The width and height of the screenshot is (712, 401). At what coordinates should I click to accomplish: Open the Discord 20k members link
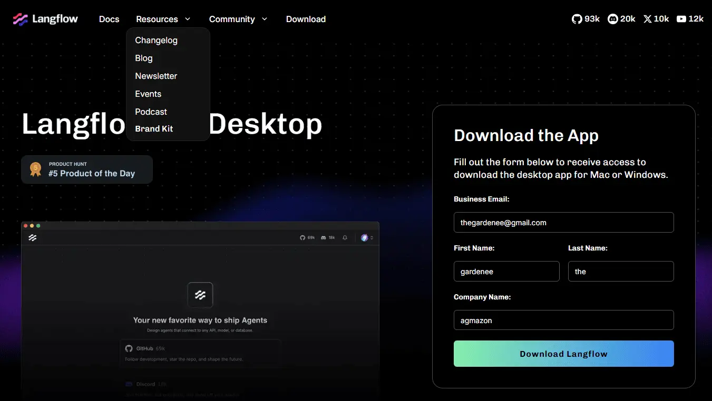(621, 19)
